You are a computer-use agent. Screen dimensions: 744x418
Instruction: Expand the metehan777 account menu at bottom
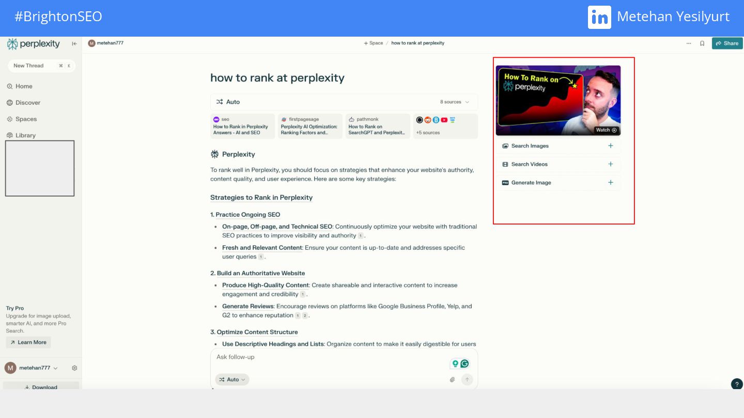(x=31, y=368)
